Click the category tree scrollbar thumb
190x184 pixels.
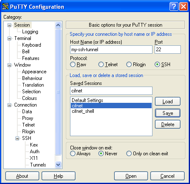[x=58, y=92]
